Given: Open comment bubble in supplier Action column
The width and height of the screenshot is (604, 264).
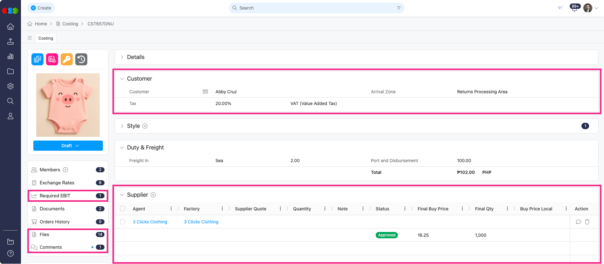Looking at the screenshot, I should coord(578,222).
